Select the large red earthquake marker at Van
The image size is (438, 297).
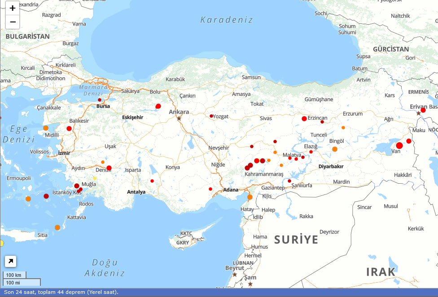[x=399, y=146]
